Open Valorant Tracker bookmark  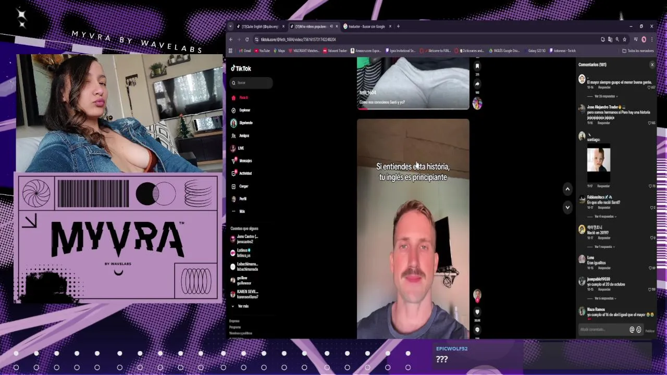(335, 51)
